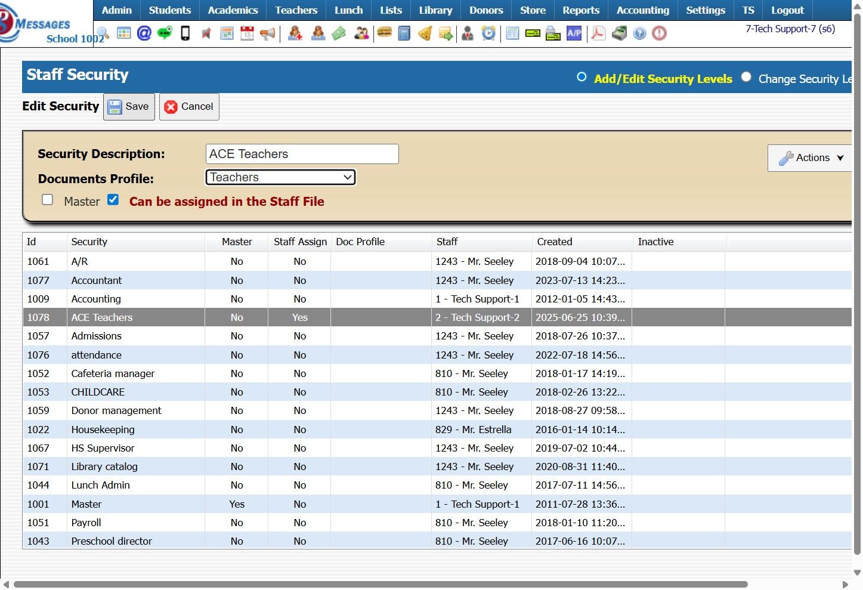Open the Accounting menu
Image resolution: width=863 pixels, height=590 pixels.
point(642,10)
